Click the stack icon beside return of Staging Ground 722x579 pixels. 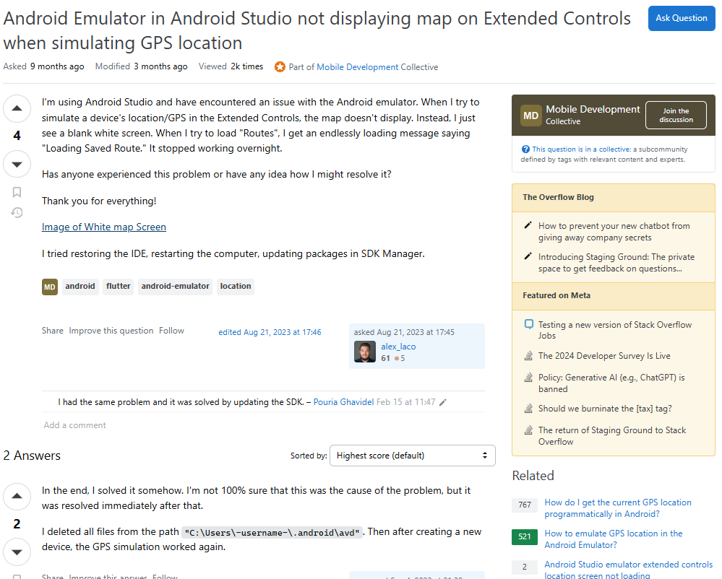(528, 430)
